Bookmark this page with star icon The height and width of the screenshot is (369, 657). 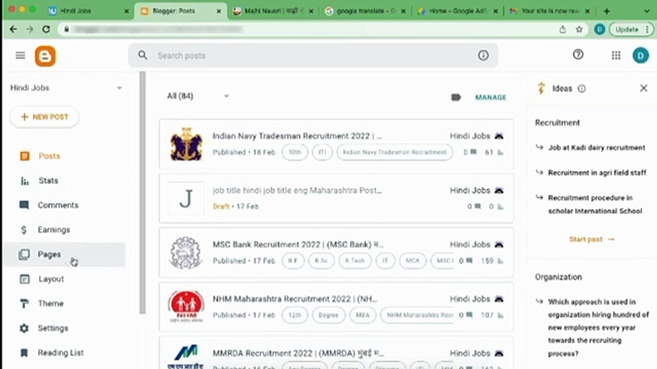579,30
